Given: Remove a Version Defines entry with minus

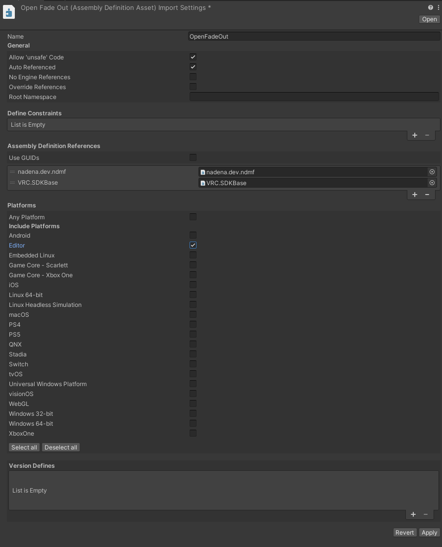Looking at the screenshot, I should [x=426, y=514].
